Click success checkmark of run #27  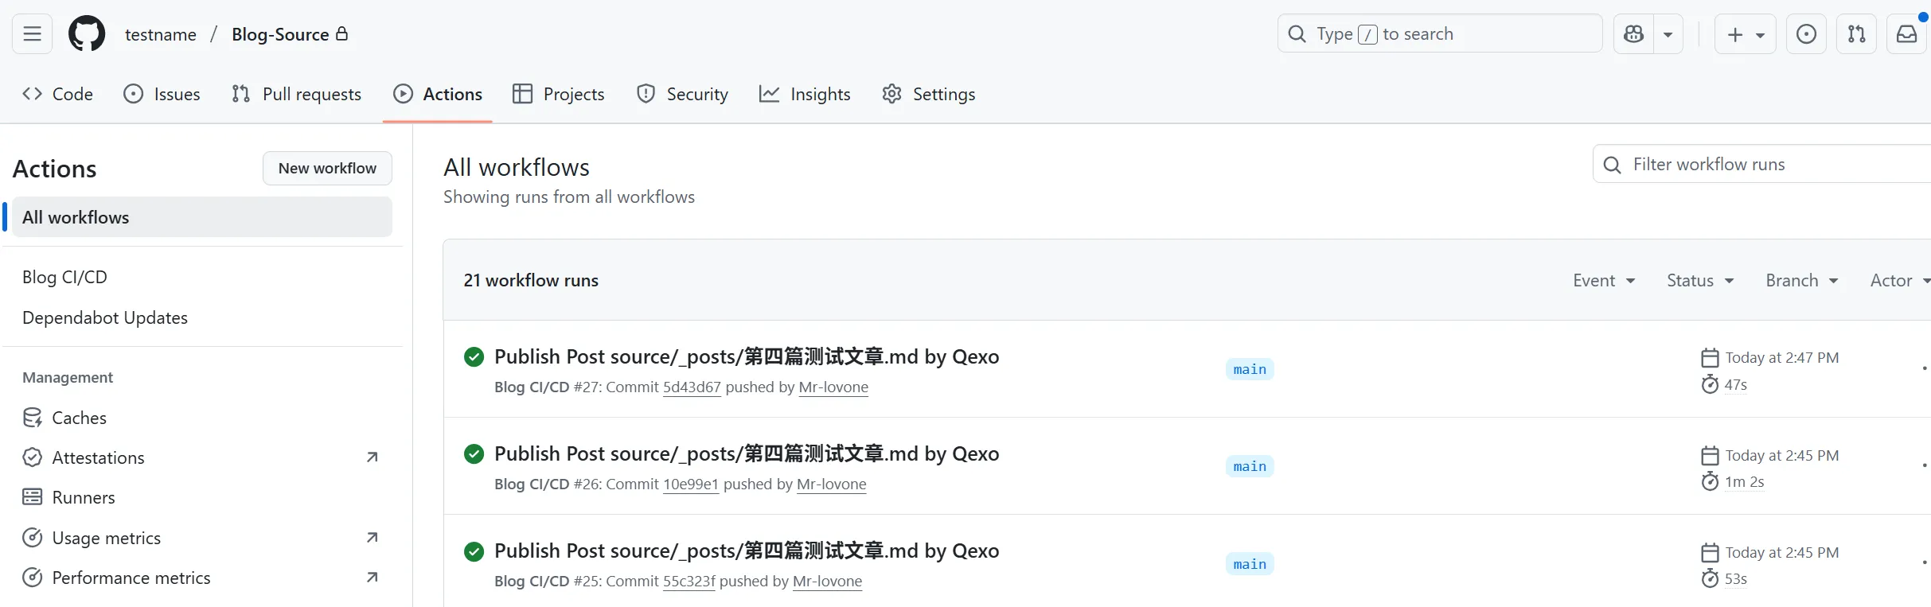pos(474,357)
